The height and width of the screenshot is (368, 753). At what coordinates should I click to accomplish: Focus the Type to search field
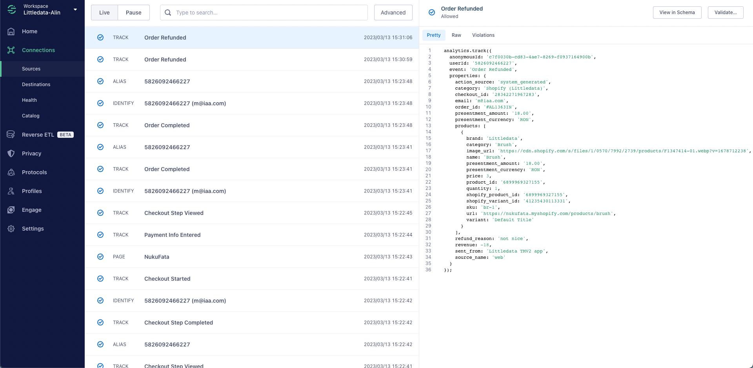pos(264,13)
